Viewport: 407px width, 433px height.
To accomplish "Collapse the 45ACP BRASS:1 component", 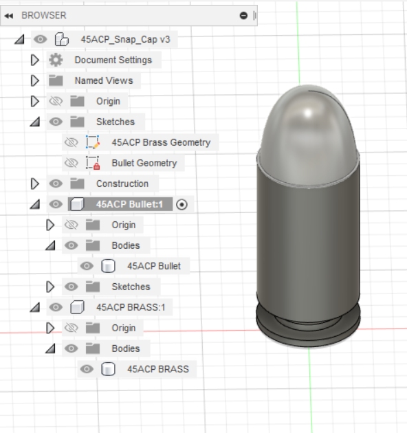I will point(35,307).
